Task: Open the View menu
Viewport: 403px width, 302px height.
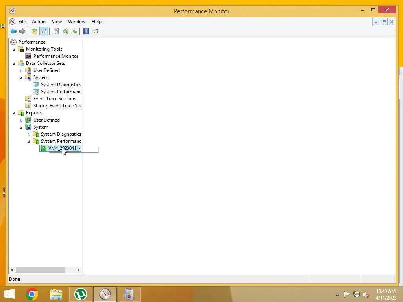Action: coord(57,22)
